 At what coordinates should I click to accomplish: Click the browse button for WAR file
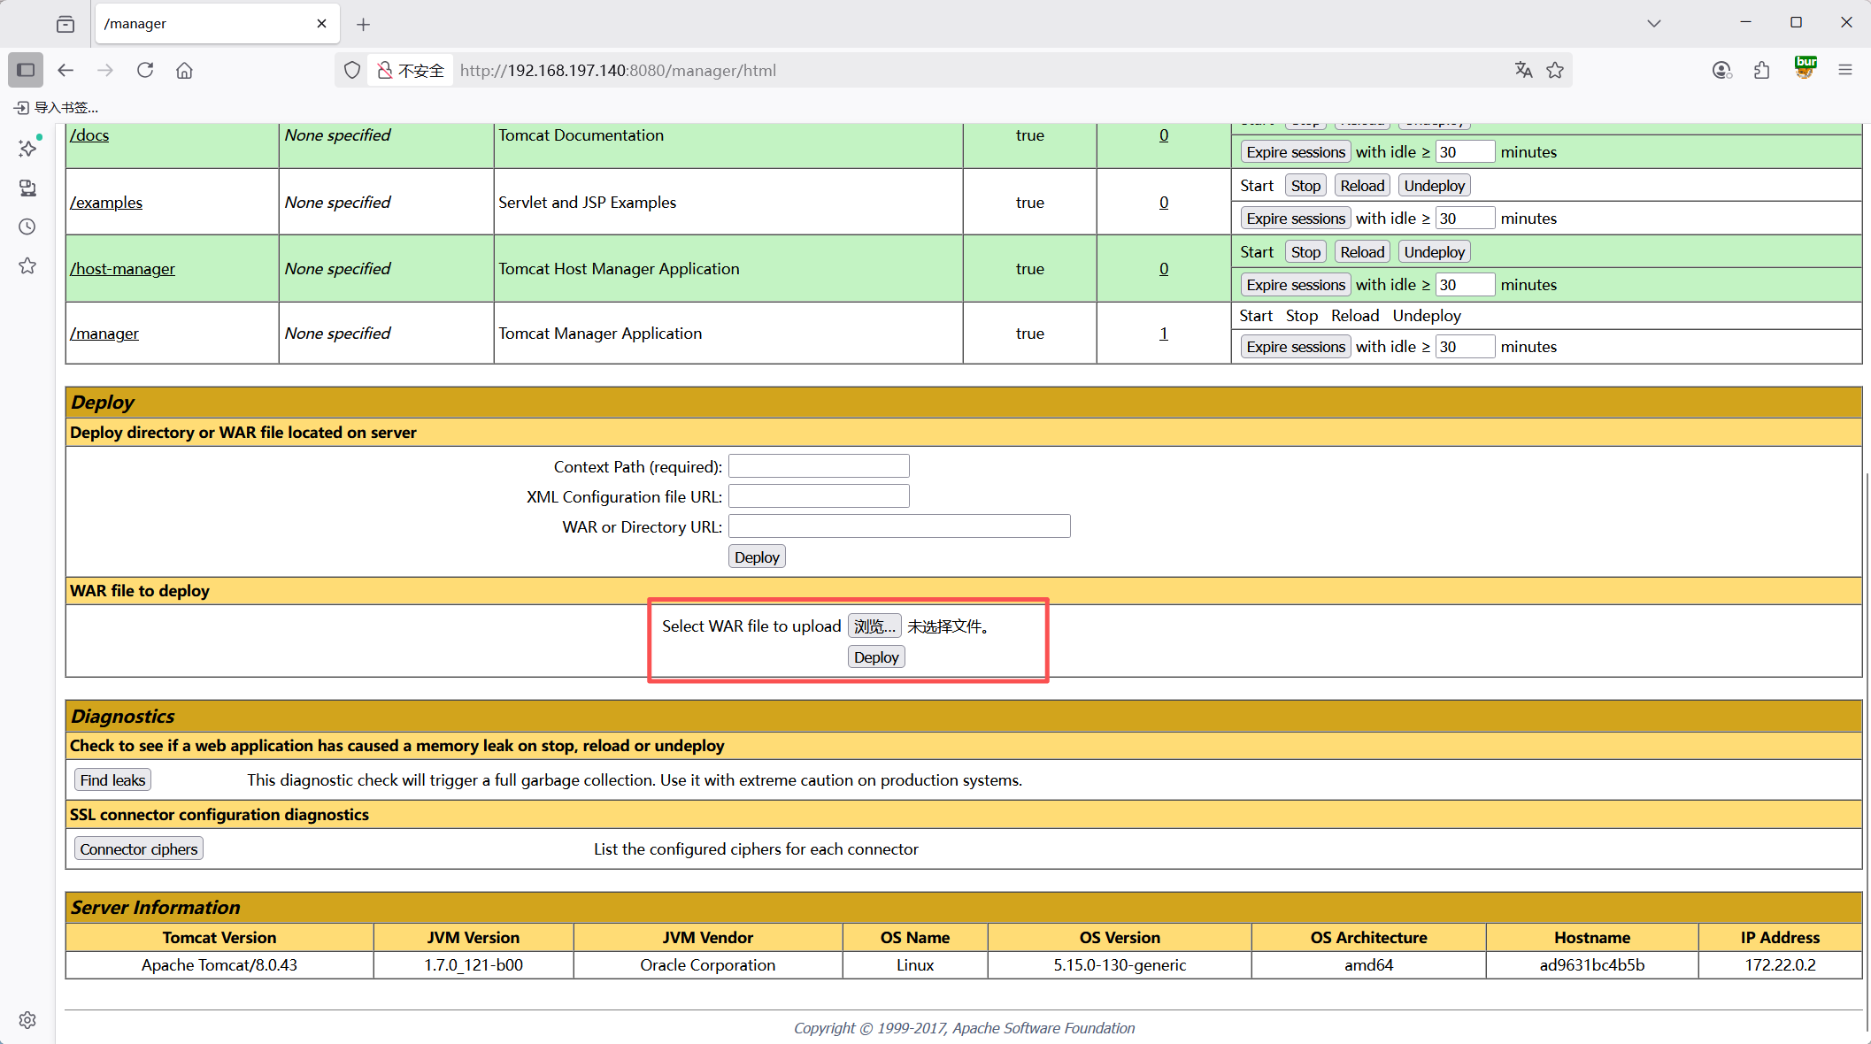(x=874, y=626)
